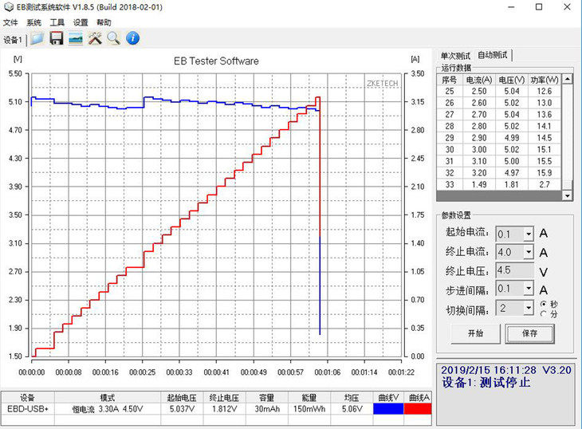This screenshot has height=429, width=582.
Task: Open the 系统 menu
Action: point(33,22)
